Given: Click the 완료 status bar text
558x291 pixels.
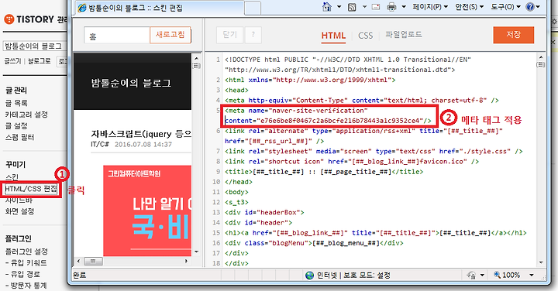Looking at the screenshot, I should pos(79,276).
